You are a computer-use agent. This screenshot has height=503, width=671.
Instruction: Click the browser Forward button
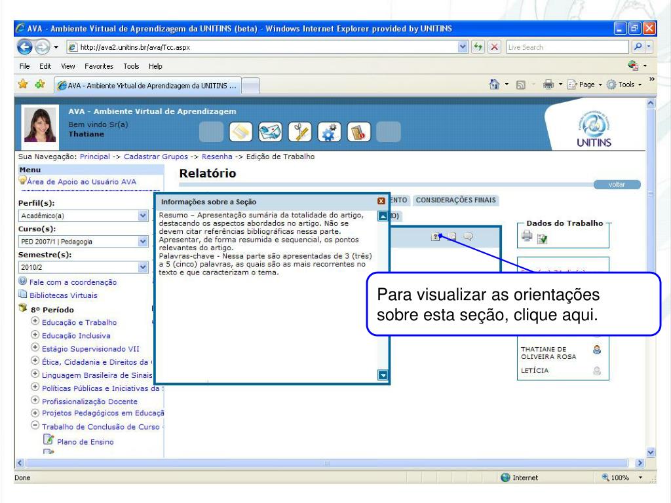point(42,47)
